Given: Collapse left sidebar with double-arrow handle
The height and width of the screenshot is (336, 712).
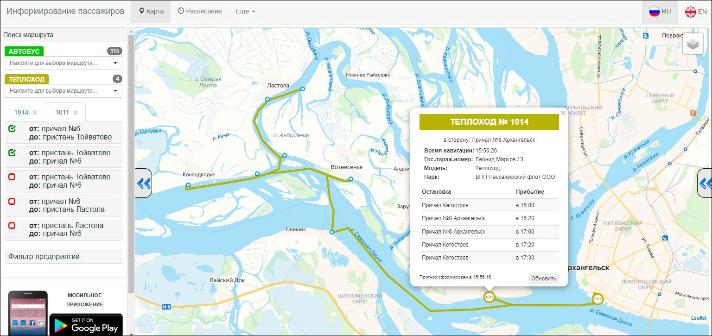Looking at the screenshot, I should 144,184.
